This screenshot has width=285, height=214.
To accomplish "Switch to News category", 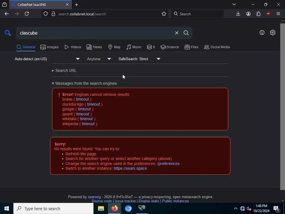I will tap(94, 47).
